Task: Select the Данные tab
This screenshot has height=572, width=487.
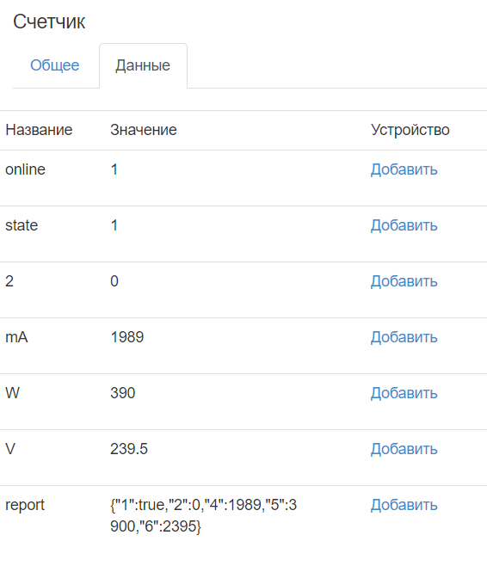Action: pos(143,65)
